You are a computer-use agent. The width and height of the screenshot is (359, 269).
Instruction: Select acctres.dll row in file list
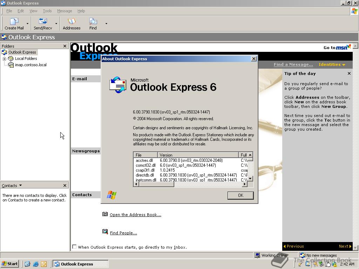point(190,160)
